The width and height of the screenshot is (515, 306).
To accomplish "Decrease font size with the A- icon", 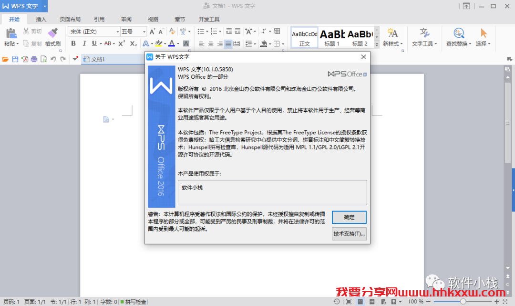I will [x=161, y=32].
